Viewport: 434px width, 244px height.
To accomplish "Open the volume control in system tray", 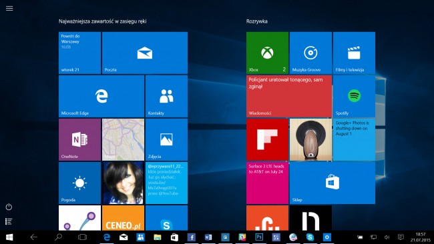I will (x=387, y=237).
